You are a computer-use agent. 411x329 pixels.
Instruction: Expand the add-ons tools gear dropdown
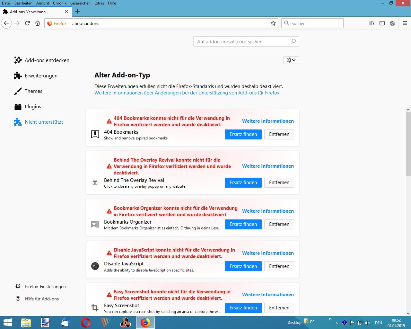[x=291, y=60]
